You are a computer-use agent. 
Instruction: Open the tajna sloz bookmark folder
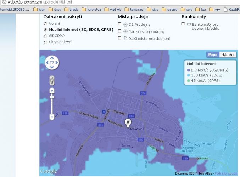[x=134, y=10]
